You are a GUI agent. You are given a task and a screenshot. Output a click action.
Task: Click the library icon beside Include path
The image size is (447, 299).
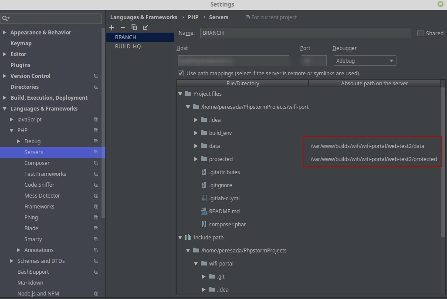tap(188, 237)
